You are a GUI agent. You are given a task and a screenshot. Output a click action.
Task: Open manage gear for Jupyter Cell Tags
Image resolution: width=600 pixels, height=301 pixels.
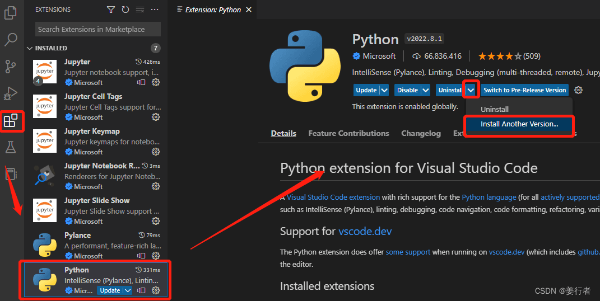(x=156, y=117)
